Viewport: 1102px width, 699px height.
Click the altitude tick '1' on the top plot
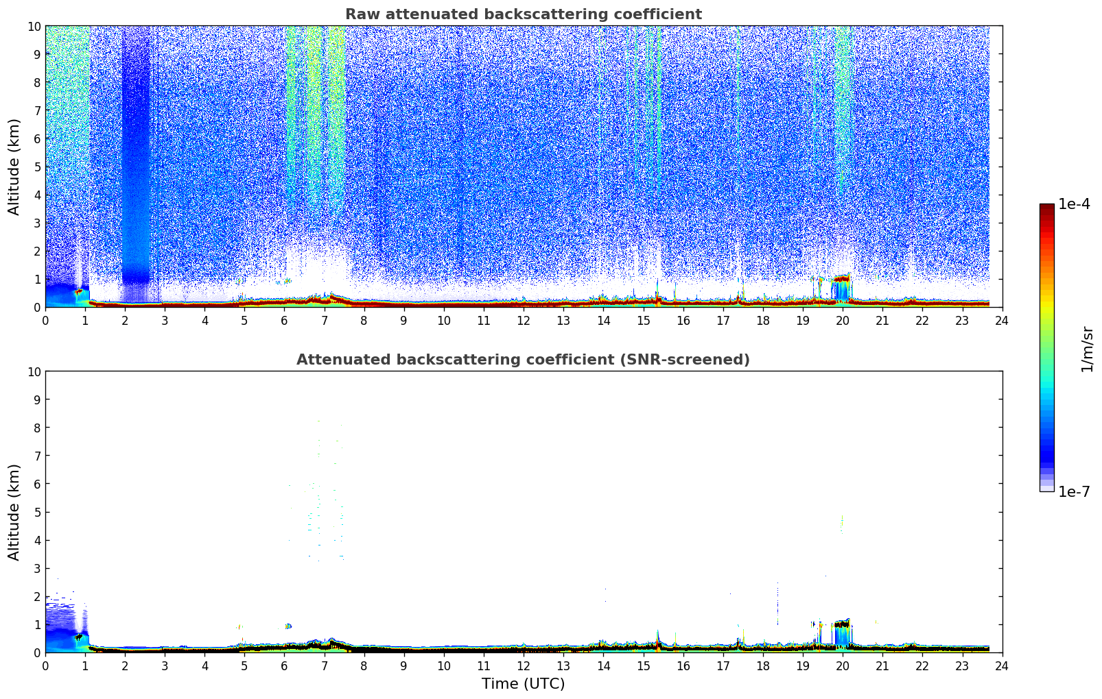click(x=38, y=279)
